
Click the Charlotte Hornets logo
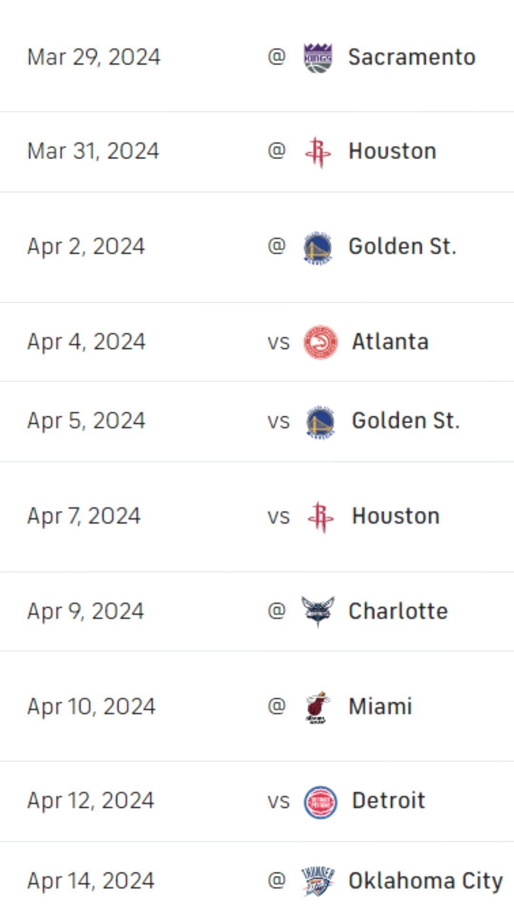[x=318, y=611]
